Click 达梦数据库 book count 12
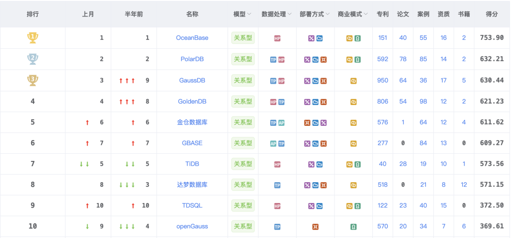Image resolution: width=511 pixels, height=238 pixels. tap(464, 185)
